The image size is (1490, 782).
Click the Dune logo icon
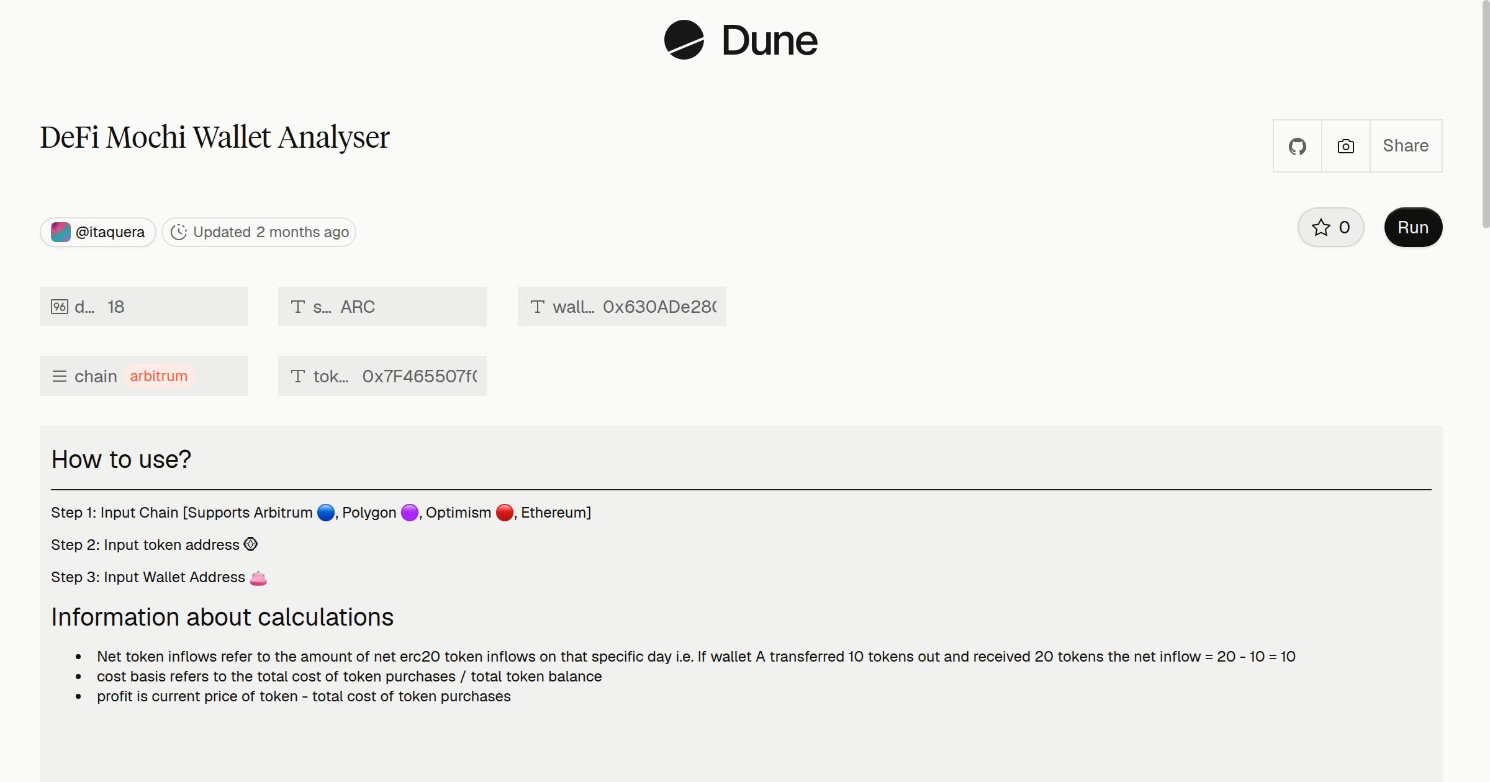point(684,40)
